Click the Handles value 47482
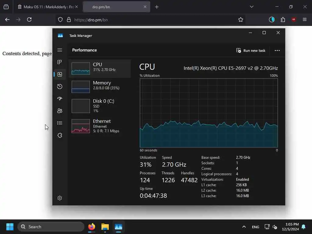The width and height of the screenshot is (312, 234). [x=189, y=180]
